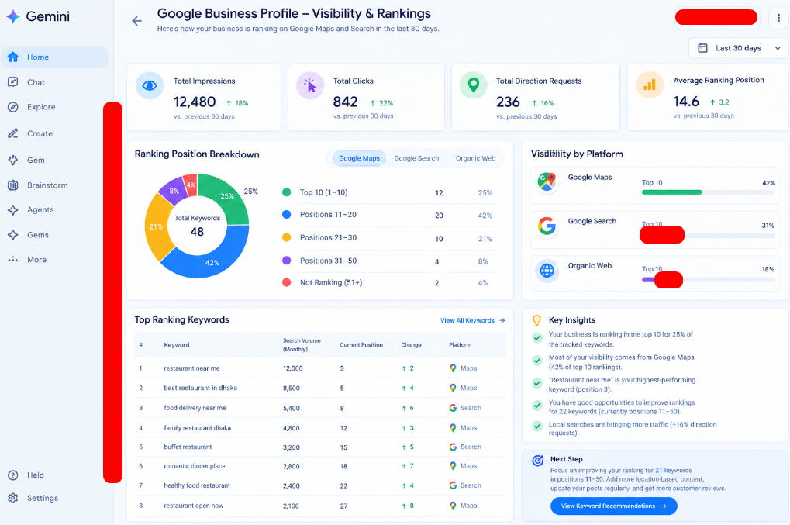Click the Google Maps Top 10 progress bar
Screen dimensions: 790x525
click(708, 192)
